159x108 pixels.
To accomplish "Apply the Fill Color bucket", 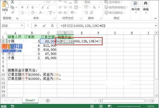I will tap(33, 13).
